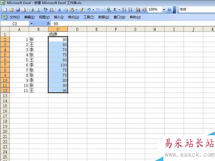
Task: Print the worksheet using printer icon
Action: point(31,9)
